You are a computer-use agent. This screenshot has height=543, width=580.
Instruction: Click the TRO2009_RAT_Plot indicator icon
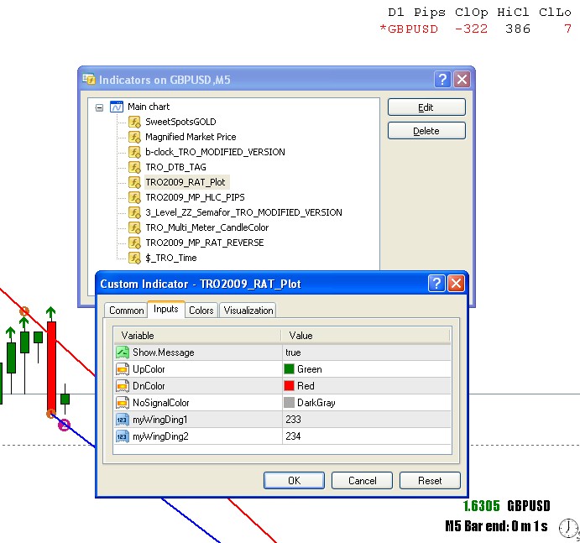134,182
